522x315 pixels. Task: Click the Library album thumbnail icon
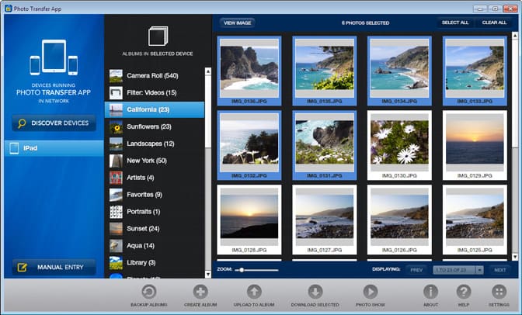(x=116, y=262)
